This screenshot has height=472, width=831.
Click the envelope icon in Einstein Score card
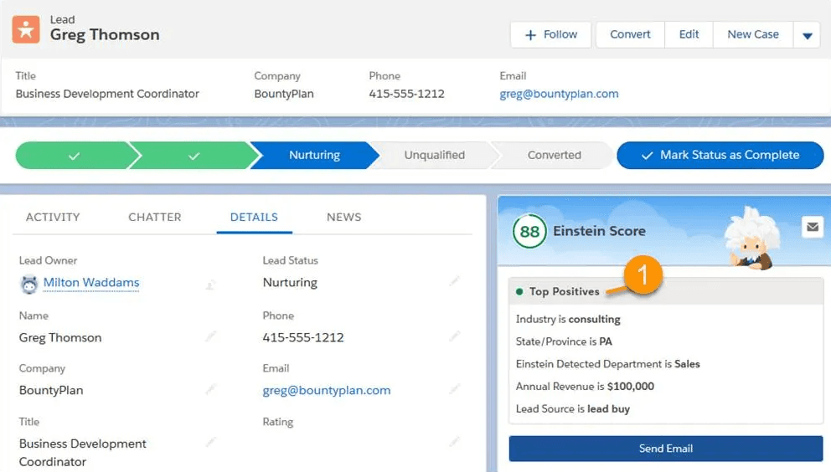click(812, 227)
